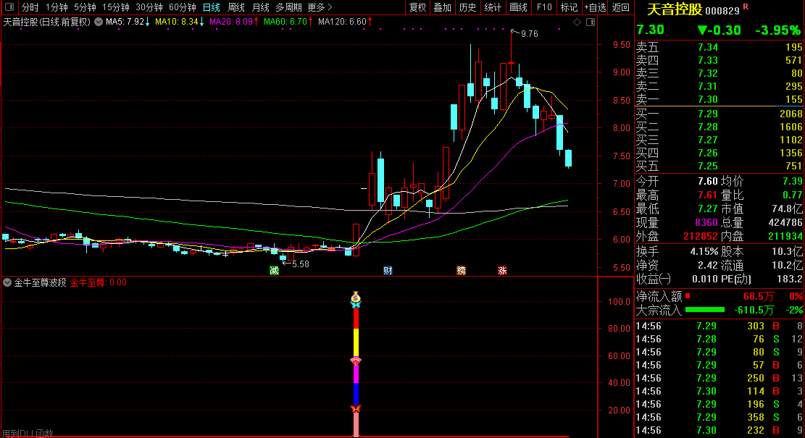Viewport: 805px width, 438px height.
Task: Select the 15分钟 period tab
Action: pyautogui.click(x=116, y=7)
